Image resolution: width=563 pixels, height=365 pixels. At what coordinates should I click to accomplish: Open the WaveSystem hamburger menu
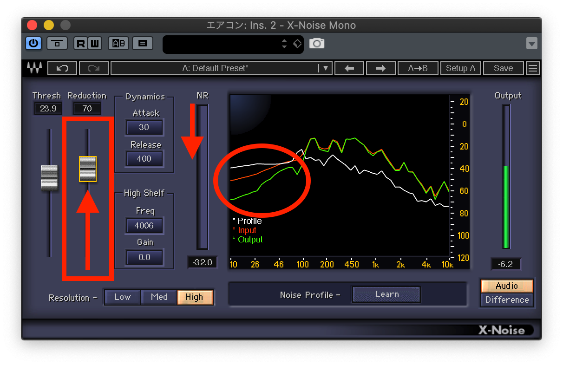(532, 68)
